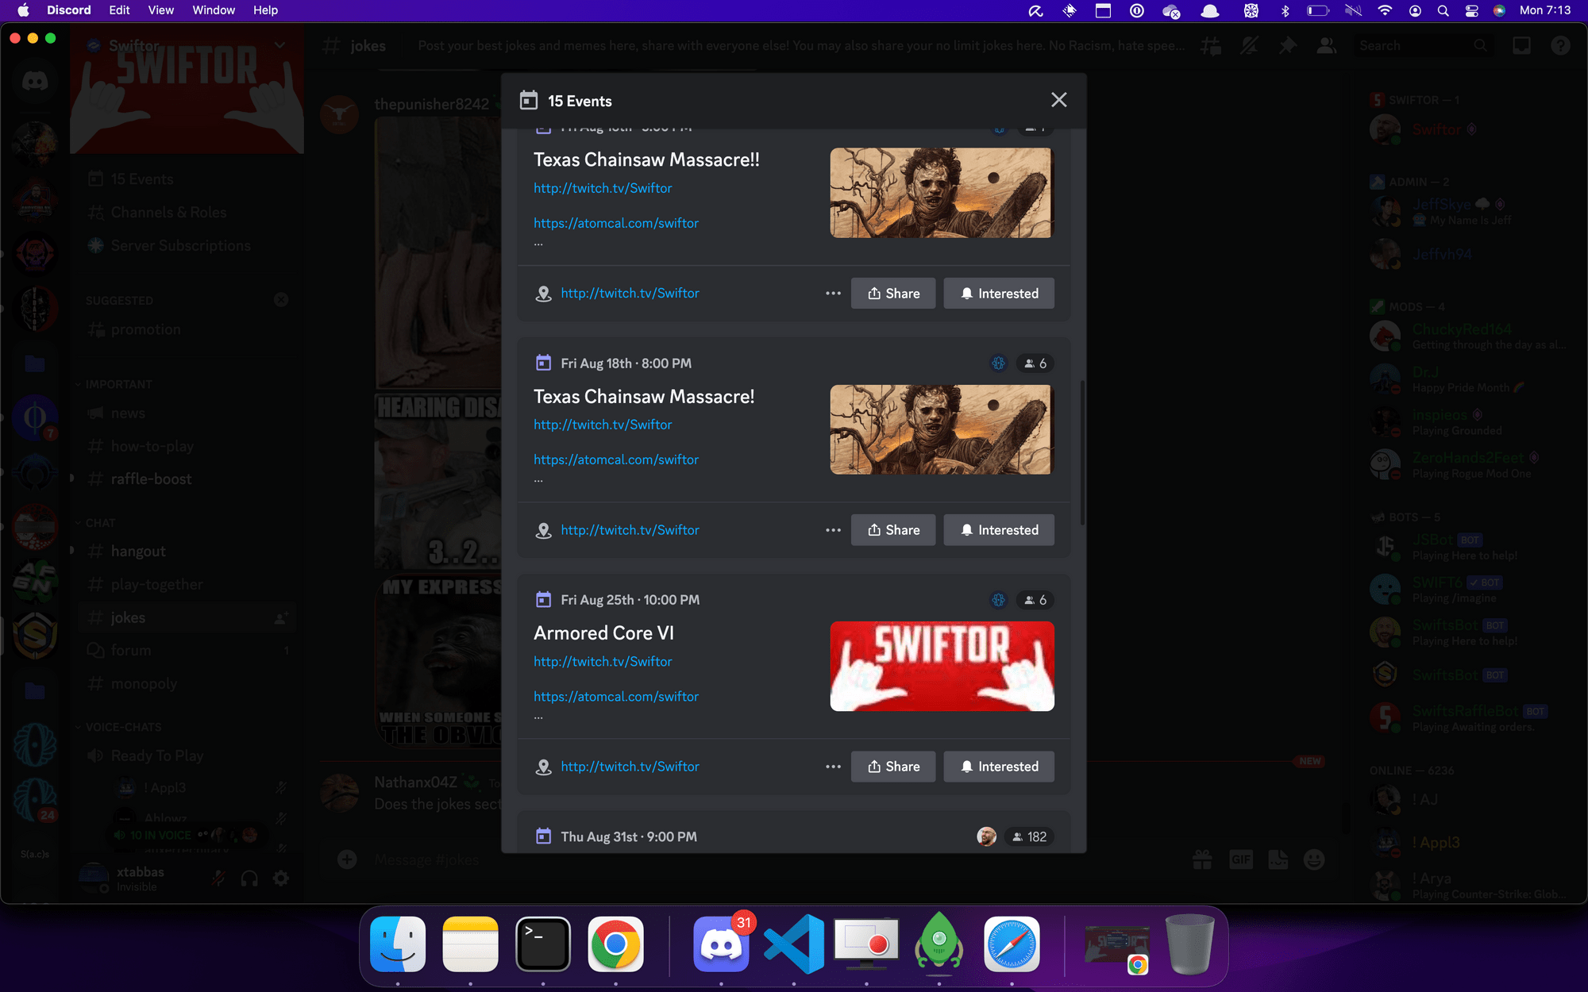
Task: Toggle Interested for Armored Core VI
Action: click(999, 767)
